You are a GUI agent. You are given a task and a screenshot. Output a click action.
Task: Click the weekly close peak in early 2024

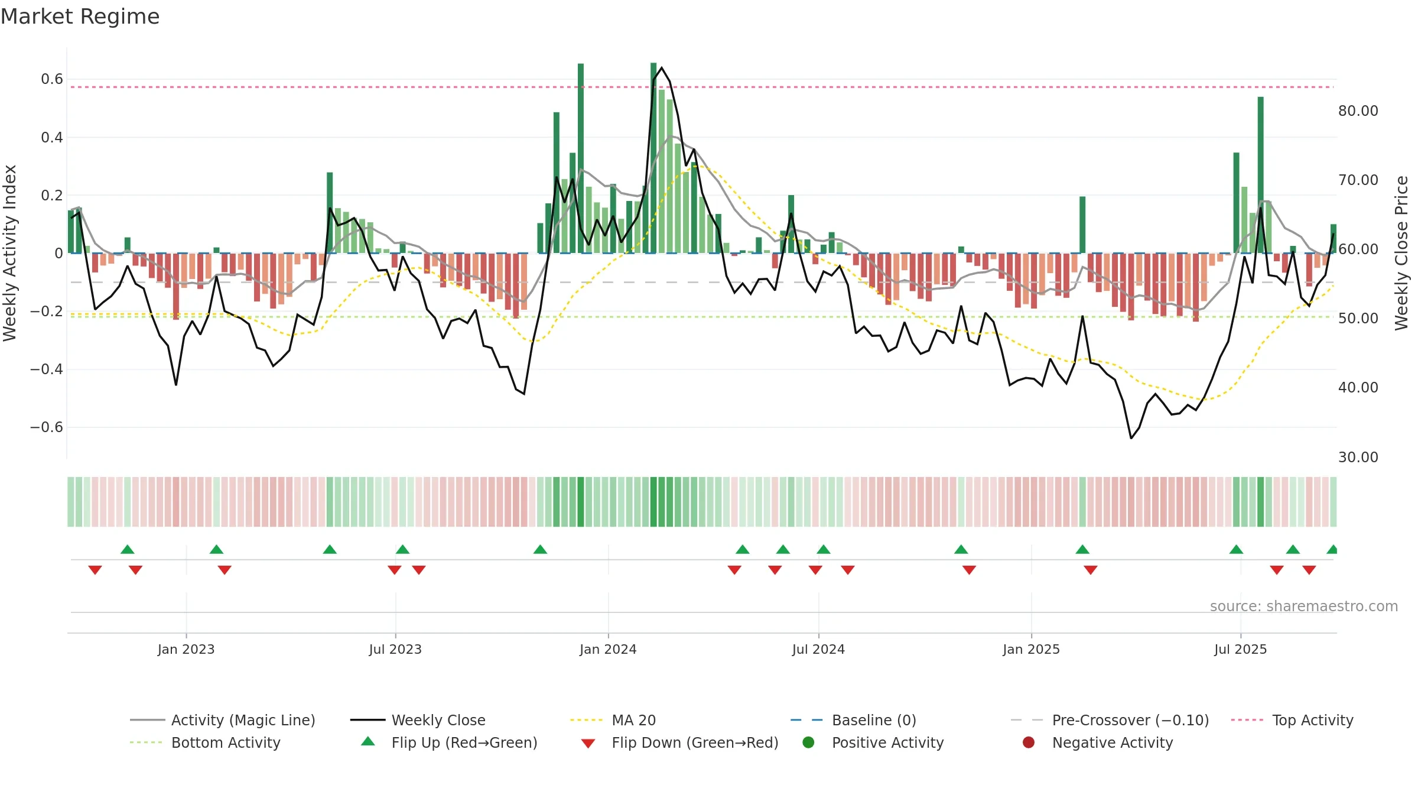662,67
